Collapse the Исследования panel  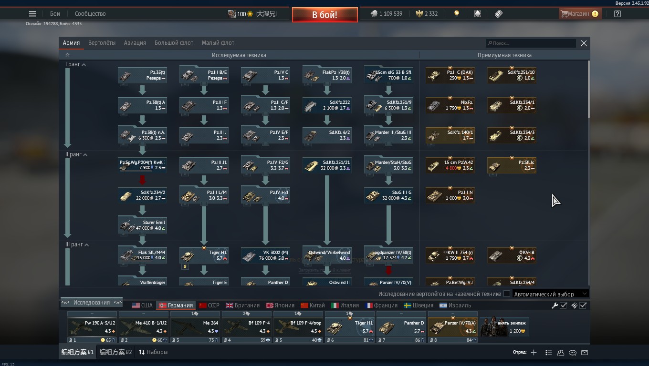pyautogui.click(x=91, y=303)
